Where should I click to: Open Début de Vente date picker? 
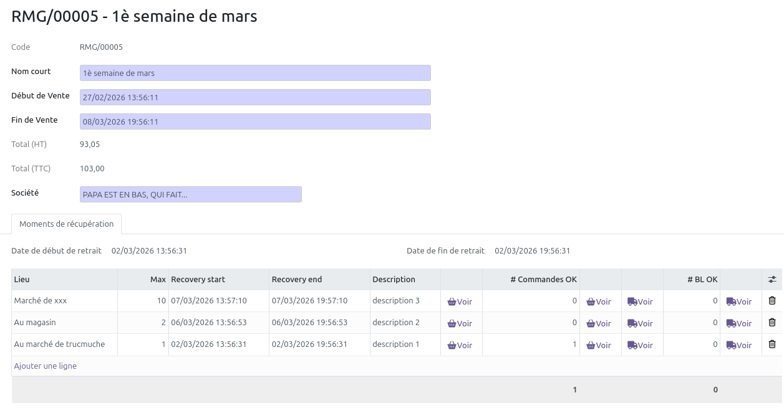(x=255, y=98)
